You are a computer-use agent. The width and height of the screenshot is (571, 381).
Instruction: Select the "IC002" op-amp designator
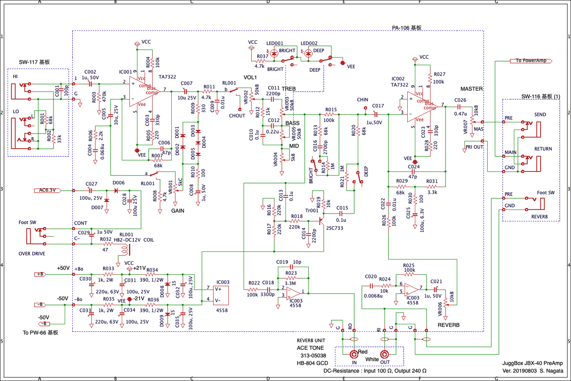398,78
